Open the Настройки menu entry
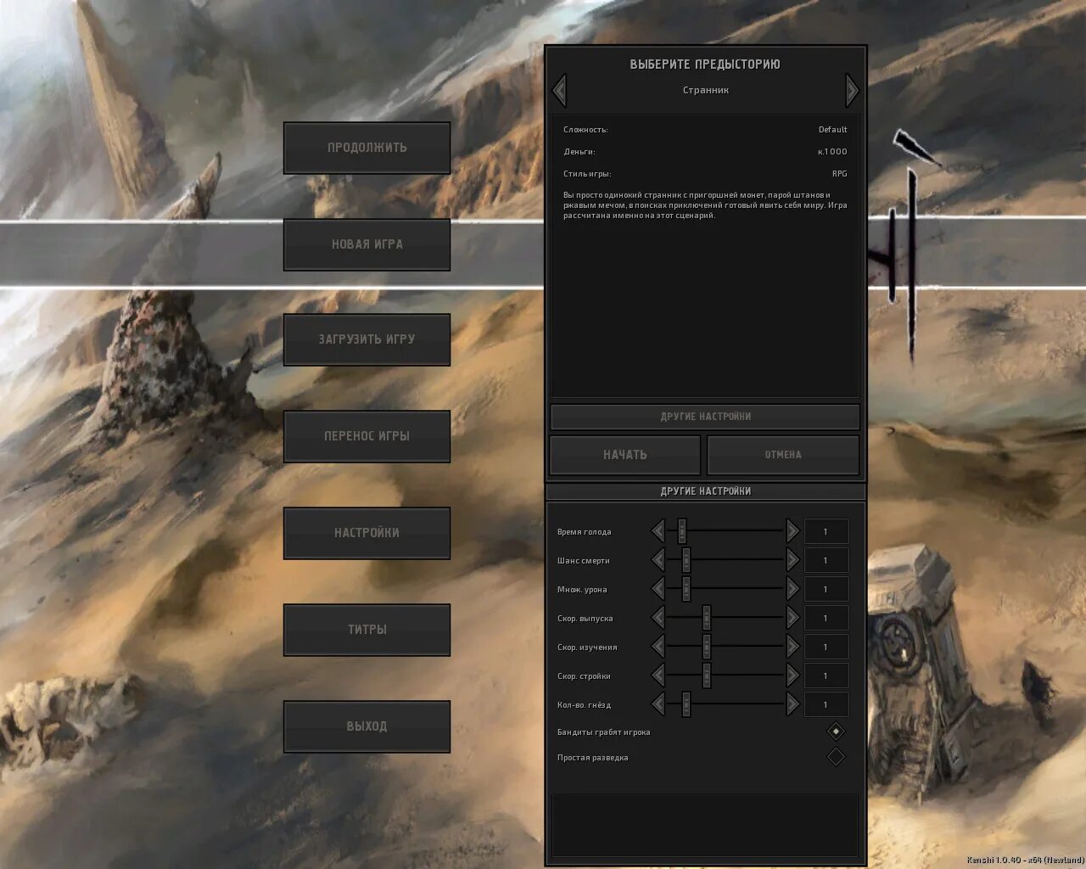Screen dimensions: 1086x869 367,533
